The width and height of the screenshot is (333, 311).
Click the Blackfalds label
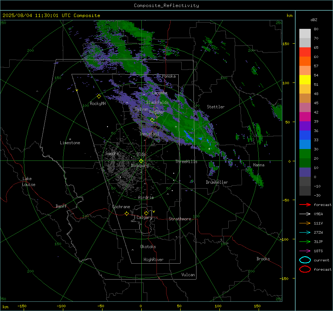pyautogui.click(x=157, y=102)
